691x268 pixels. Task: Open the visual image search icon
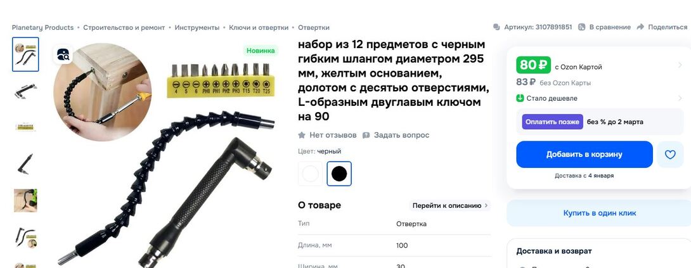[63, 54]
